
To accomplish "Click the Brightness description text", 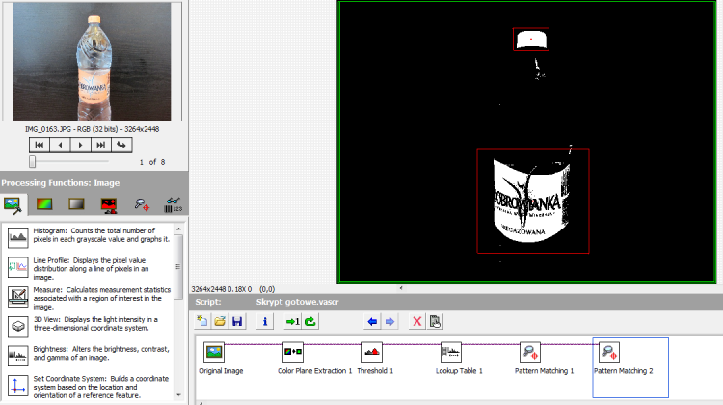I will tap(101, 353).
